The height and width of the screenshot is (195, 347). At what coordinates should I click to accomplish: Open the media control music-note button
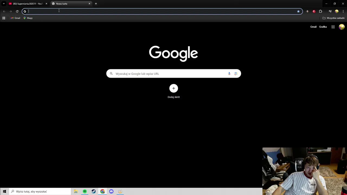coord(330,11)
